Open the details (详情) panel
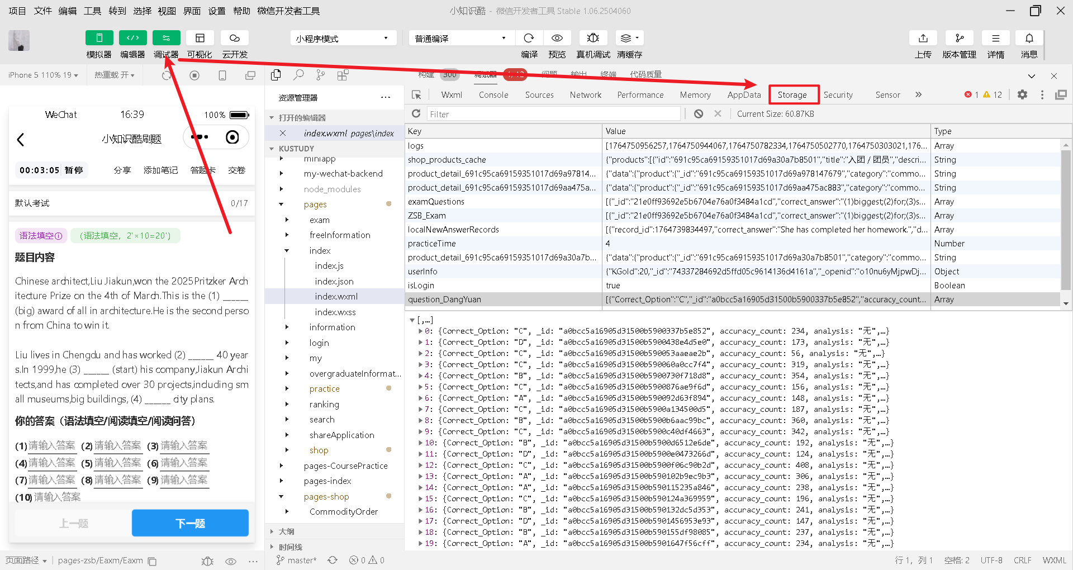1073x570 pixels. [996, 38]
